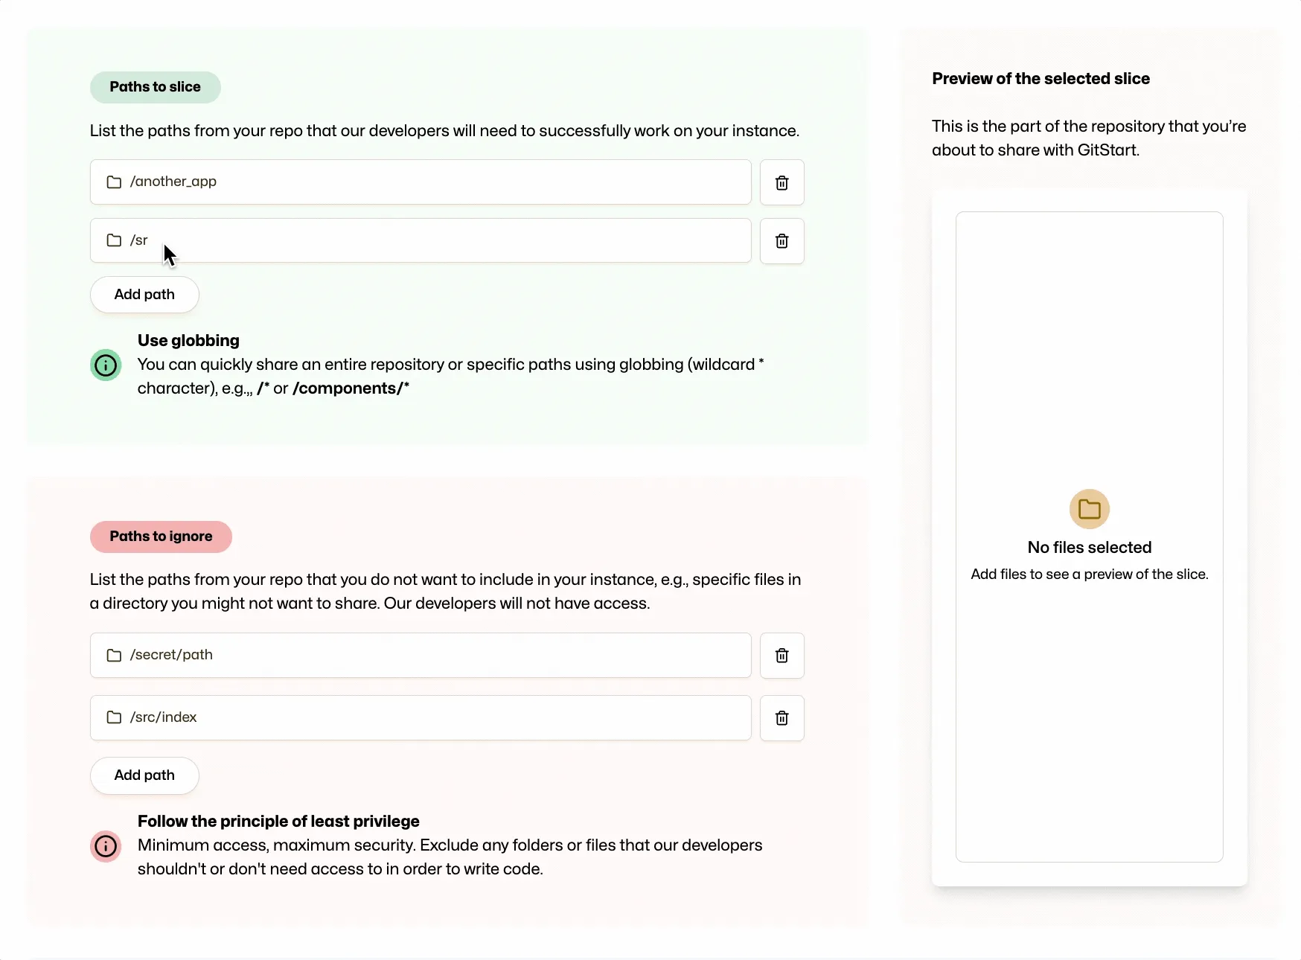This screenshot has height=960, width=1301.
Task: Click the least privilege info icon
Action: tap(106, 846)
